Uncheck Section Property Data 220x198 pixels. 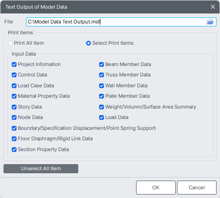14,149
